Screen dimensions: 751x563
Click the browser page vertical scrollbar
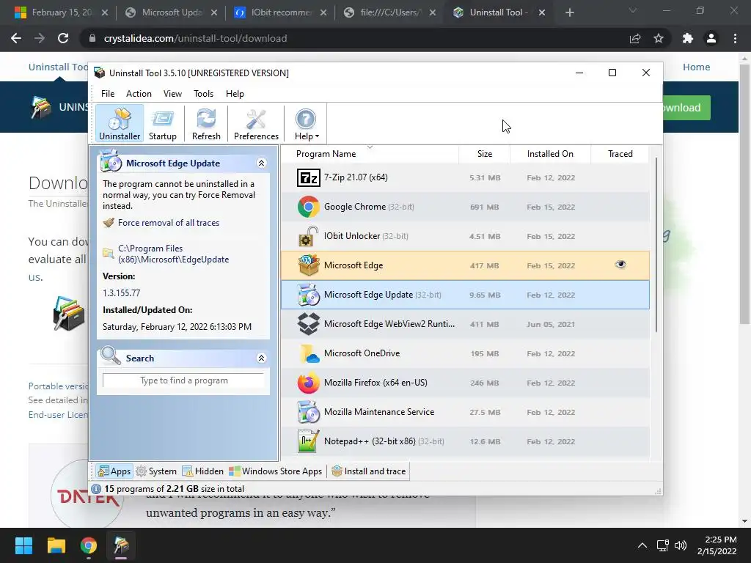tap(745, 195)
